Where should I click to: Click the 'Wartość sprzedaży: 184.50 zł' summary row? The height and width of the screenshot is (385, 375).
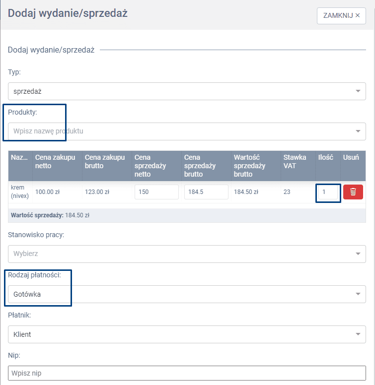pyautogui.click(x=50, y=215)
